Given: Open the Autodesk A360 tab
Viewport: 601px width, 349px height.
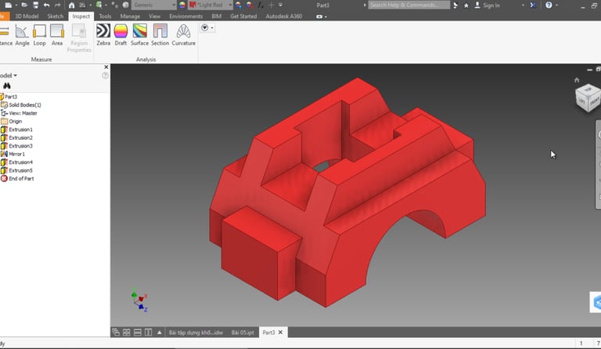Looking at the screenshot, I should tap(283, 16).
